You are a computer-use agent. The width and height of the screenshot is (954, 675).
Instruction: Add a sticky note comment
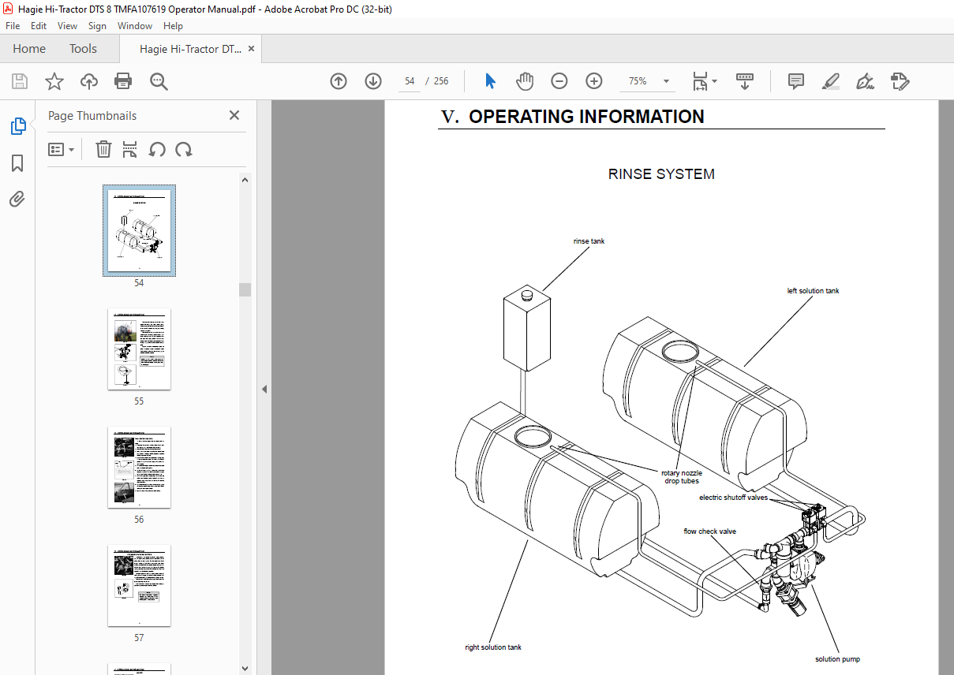click(x=796, y=81)
